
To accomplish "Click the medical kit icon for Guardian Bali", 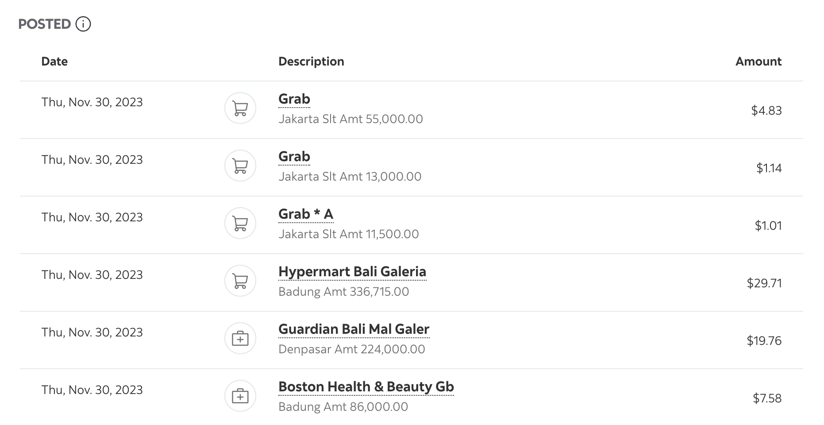I will [240, 338].
